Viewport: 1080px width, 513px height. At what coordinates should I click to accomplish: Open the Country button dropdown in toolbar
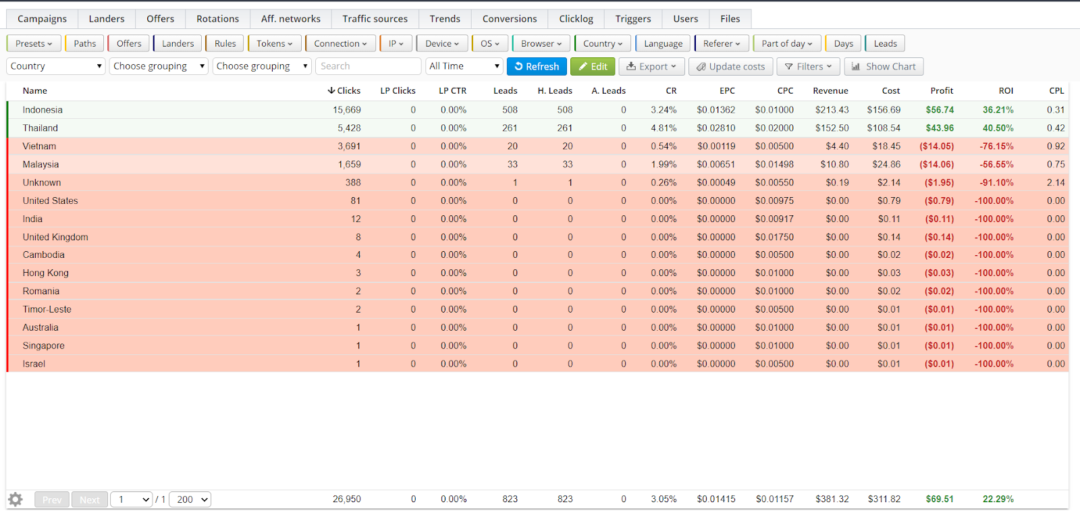(x=603, y=44)
